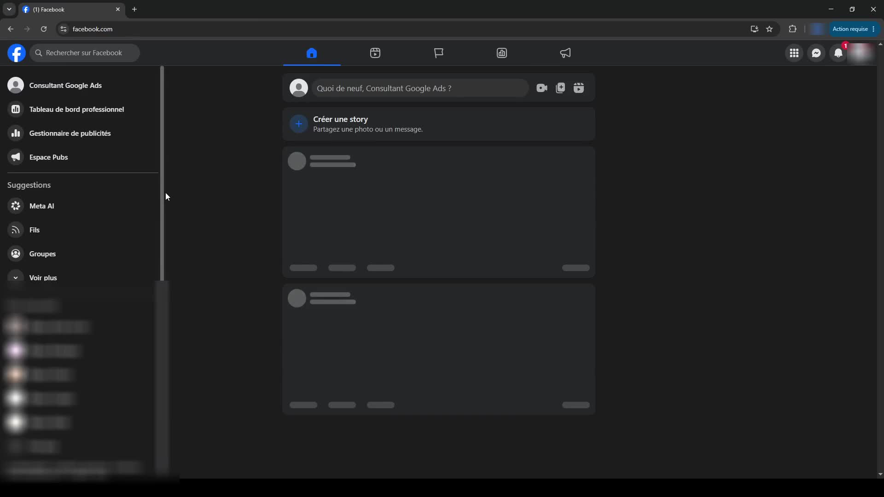Screen dimensions: 884x497
Task: Click the composer profile avatar
Action: tap(299, 88)
